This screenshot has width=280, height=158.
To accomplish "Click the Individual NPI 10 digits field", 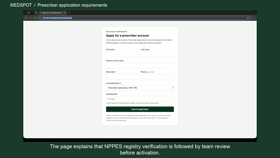I will 140,99.
